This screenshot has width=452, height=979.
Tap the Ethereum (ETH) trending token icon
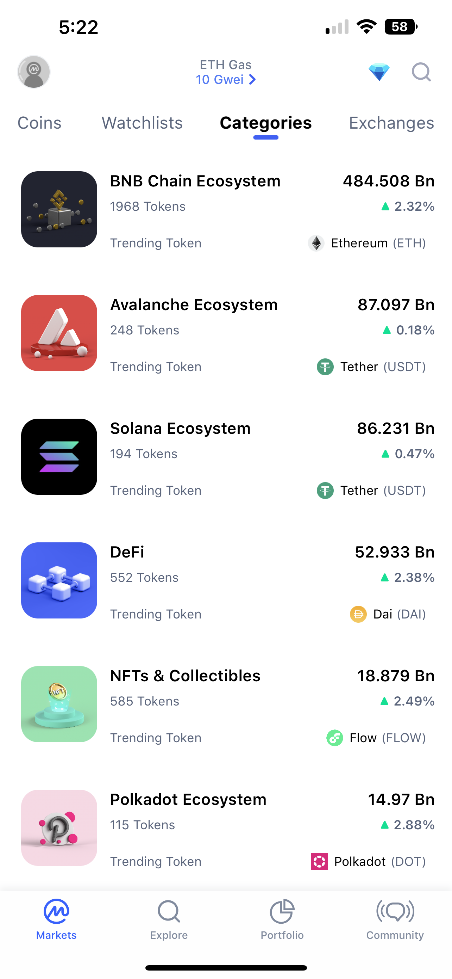pos(316,243)
